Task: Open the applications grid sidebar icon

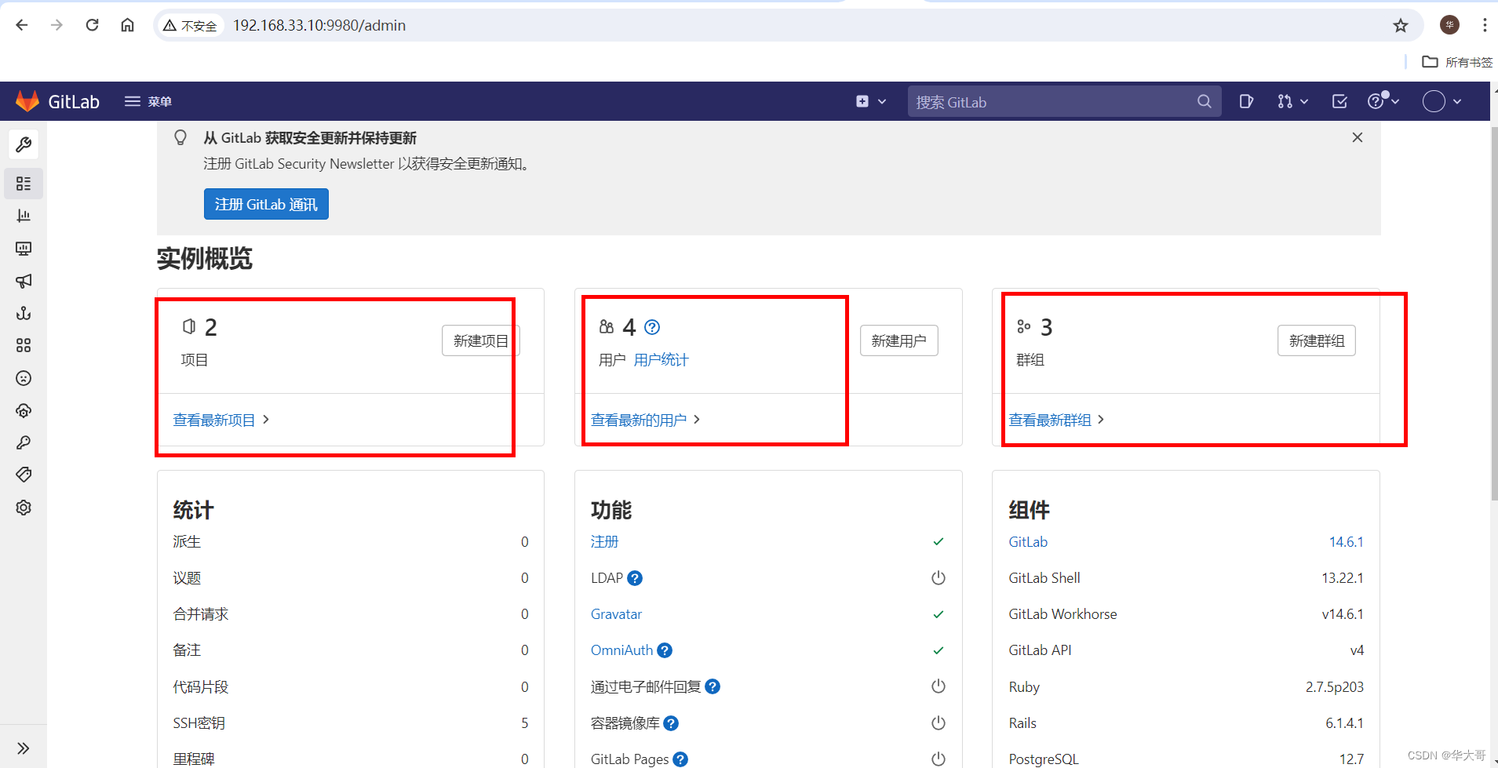Action: (24, 345)
